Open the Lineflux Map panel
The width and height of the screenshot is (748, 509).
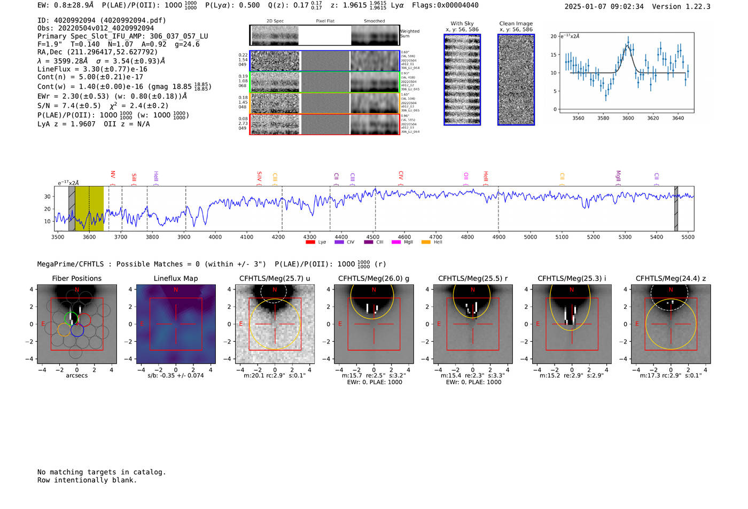point(176,324)
